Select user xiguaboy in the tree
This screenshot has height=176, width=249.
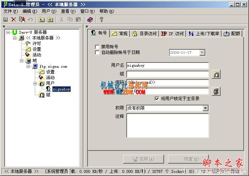[61, 89]
